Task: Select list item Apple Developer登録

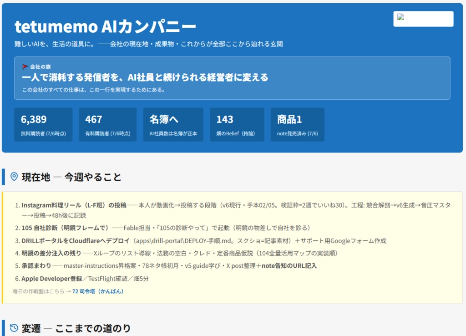Action: pyautogui.click(x=82, y=279)
